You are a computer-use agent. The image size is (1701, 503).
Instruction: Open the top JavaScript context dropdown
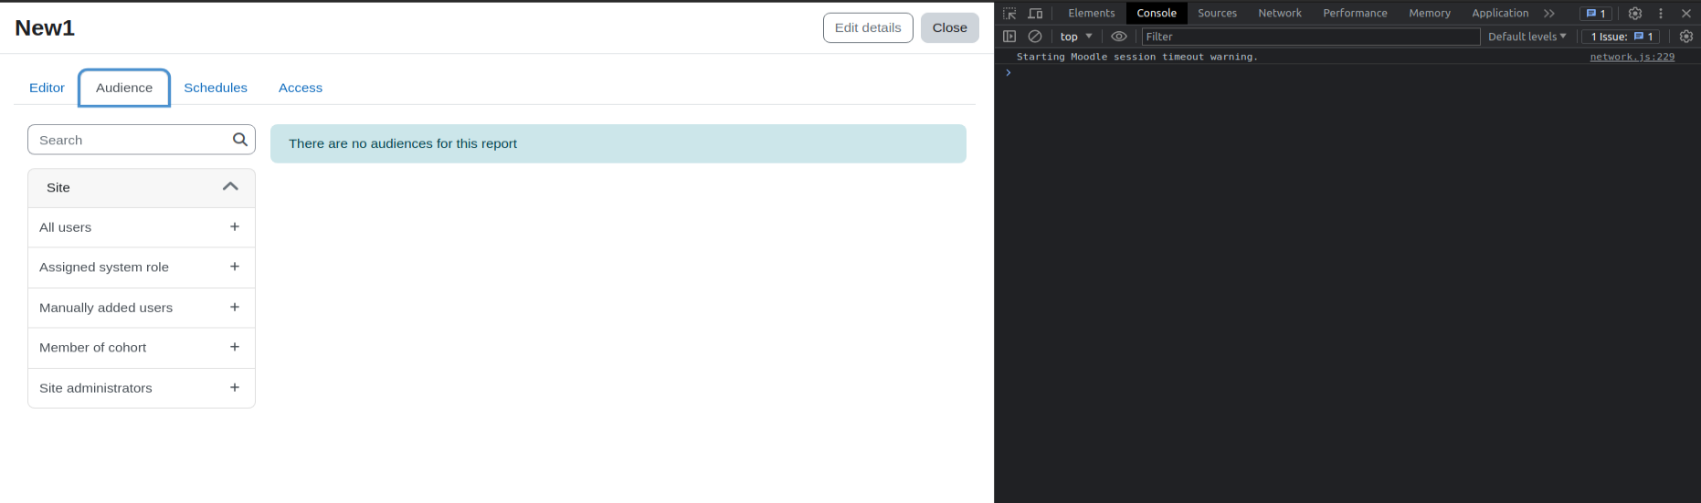[x=1076, y=37]
